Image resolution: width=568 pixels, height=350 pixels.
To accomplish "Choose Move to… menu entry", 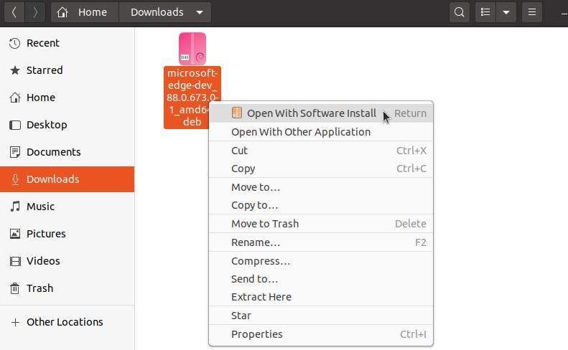I will [x=321, y=187].
